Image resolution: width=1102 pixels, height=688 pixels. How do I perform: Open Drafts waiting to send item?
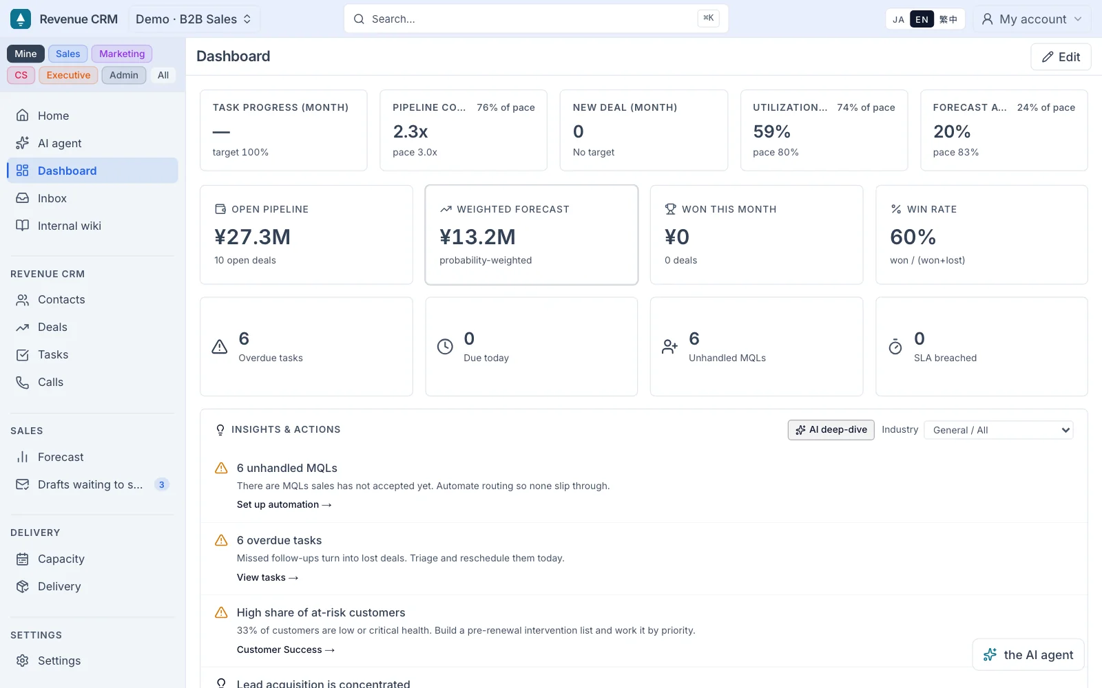tap(92, 484)
